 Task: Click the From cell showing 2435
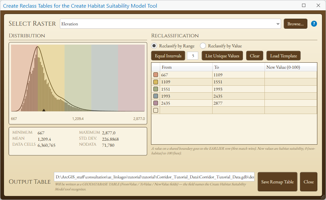click(186, 103)
